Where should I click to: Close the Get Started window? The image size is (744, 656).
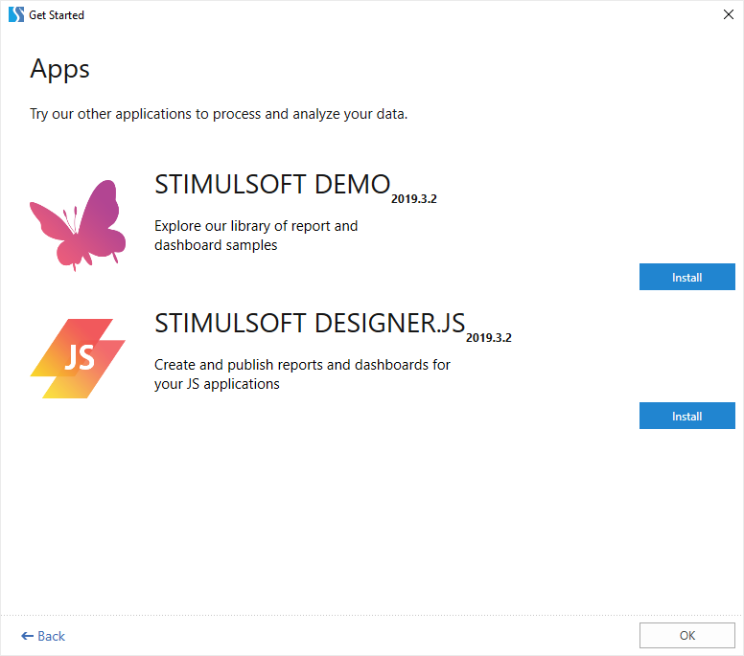tap(729, 14)
